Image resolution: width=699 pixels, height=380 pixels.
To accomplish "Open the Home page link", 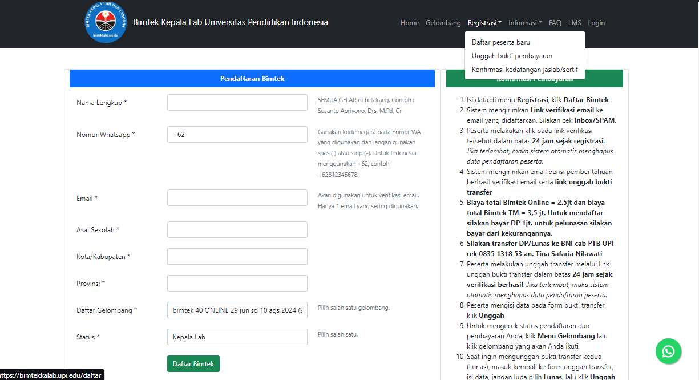I will click(x=409, y=23).
